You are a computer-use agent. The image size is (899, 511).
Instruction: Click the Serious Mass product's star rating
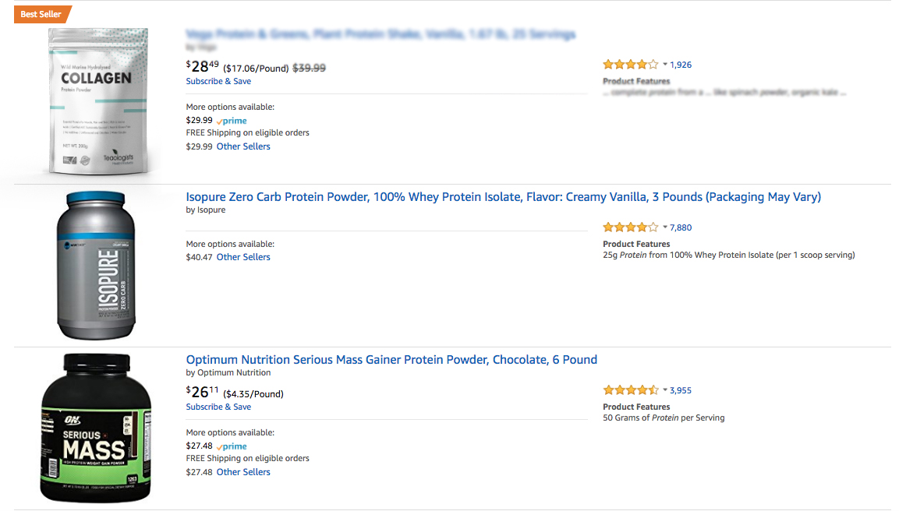pos(630,390)
